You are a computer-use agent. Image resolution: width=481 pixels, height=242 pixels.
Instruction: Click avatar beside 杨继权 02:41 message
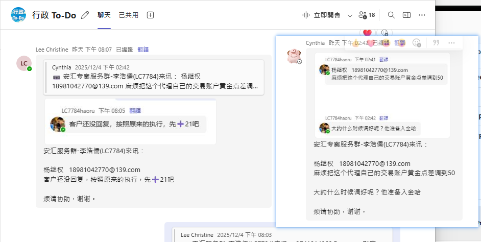[324, 70]
